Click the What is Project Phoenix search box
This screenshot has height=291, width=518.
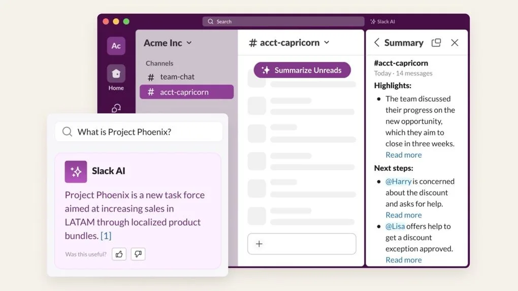pyautogui.click(x=139, y=132)
